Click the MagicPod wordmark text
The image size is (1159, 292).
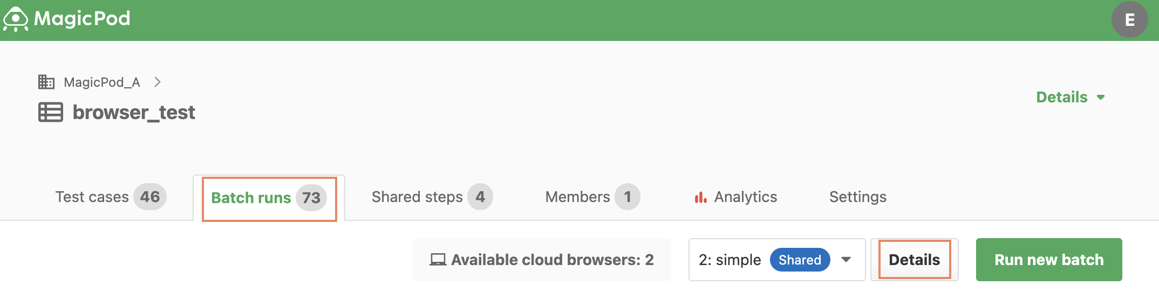click(82, 19)
